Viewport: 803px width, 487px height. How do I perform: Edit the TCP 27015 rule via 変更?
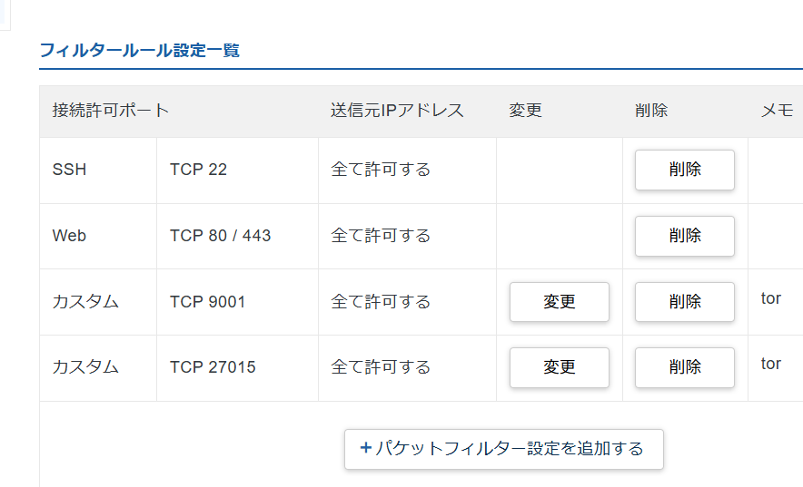(559, 367)
